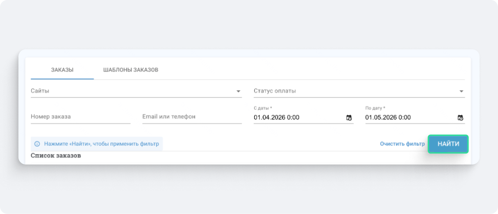Click the info icon in the filter hint

tap(37, 144)
